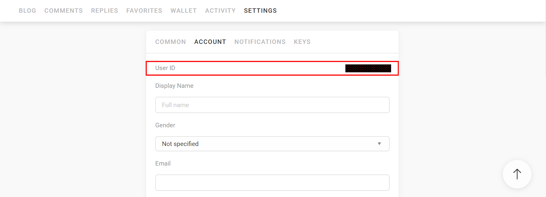Viewport: 546px width, 197px height.
Task: Show the Activity page
Action: (220, 11)
